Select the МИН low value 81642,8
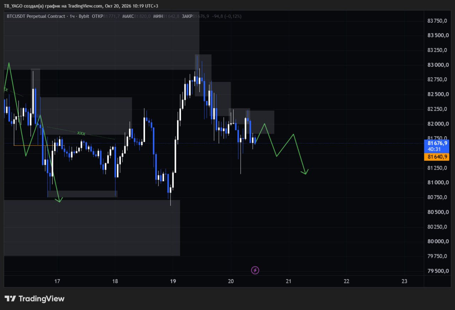The image size is (455, 310). coord(171,16)
